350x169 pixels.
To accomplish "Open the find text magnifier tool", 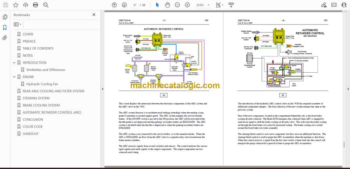I will (x=46, y=5).
